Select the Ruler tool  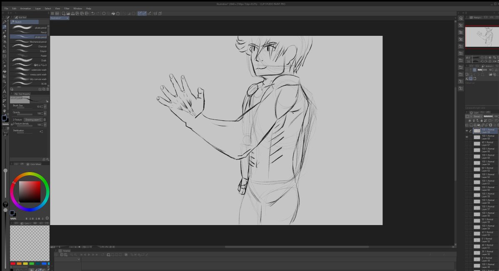tap(4, 101)
